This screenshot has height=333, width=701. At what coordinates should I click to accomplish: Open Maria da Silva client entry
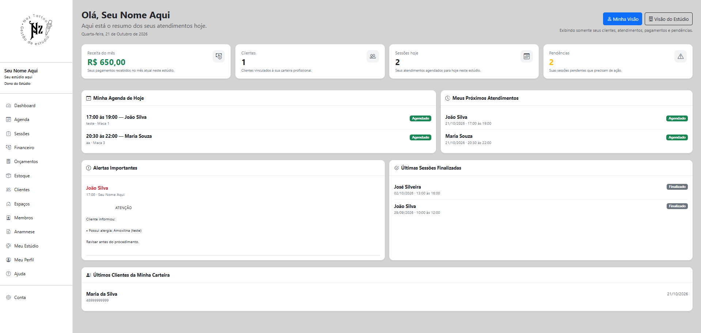coord(387,297)
